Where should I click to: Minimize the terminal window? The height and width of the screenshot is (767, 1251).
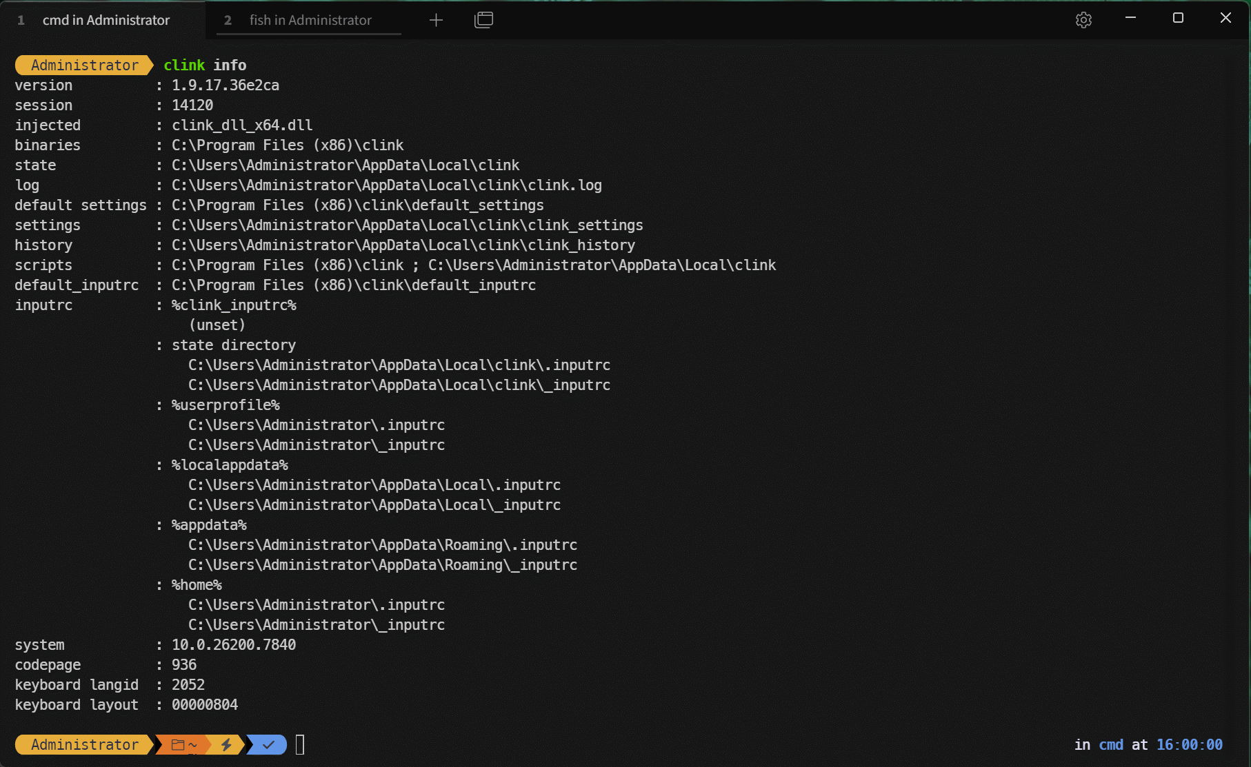coord(1130,18)
